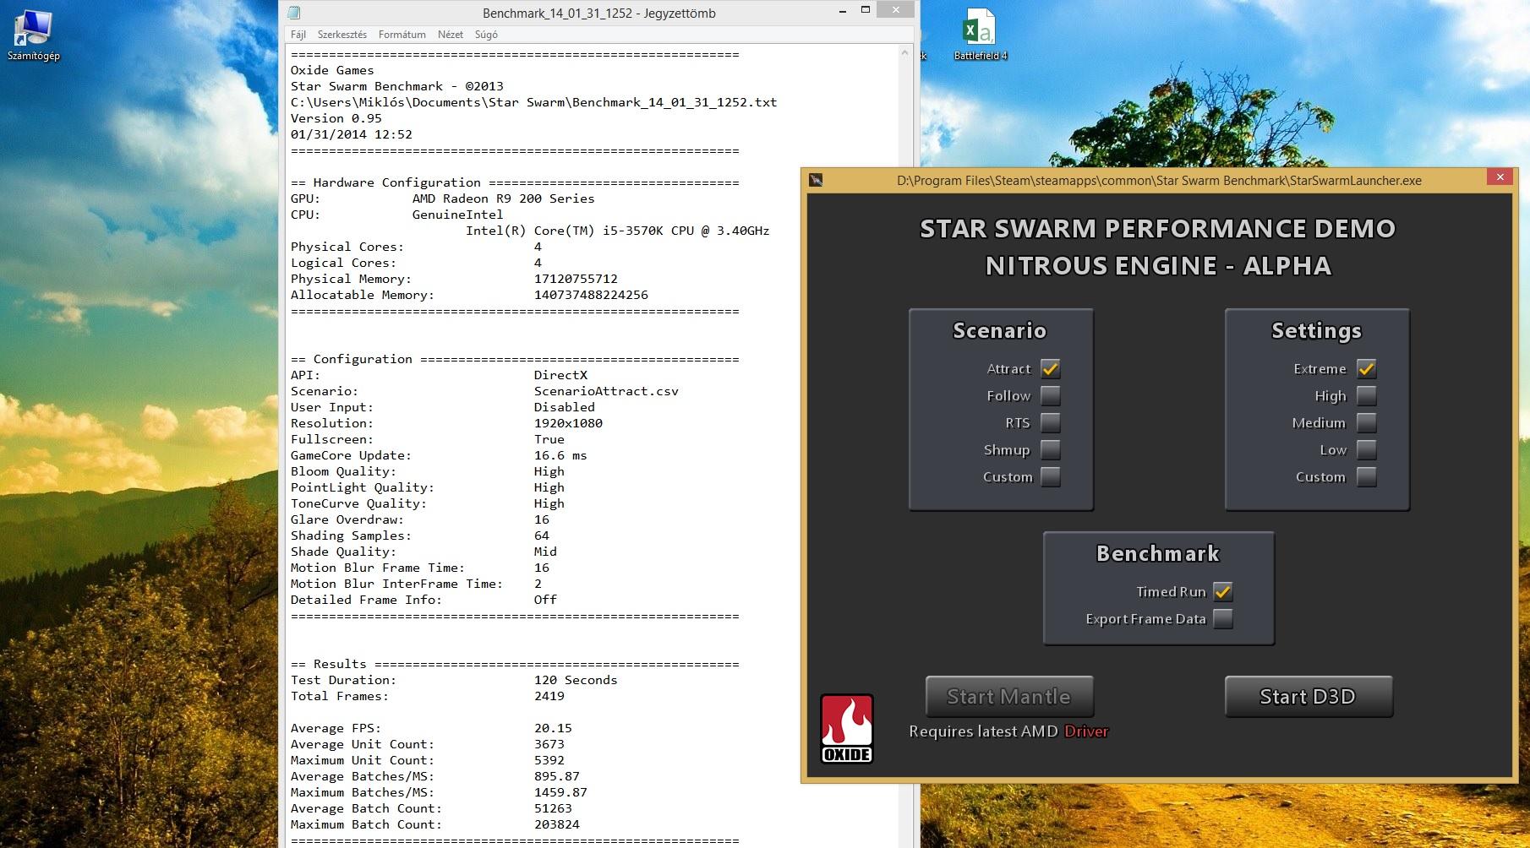Click the benchmark file path line in Notepad
This screenshot has height=848, width=1530.
pos(533,102)
